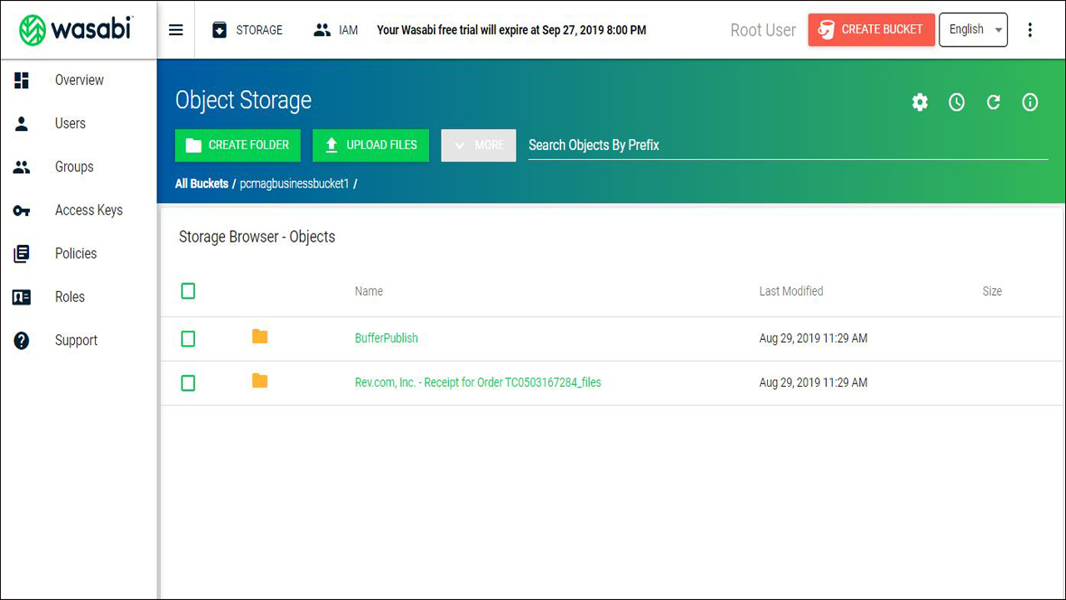Open Overview in sidebar
The height and width of the screenshot is (600, 1066).
[79, 80]
